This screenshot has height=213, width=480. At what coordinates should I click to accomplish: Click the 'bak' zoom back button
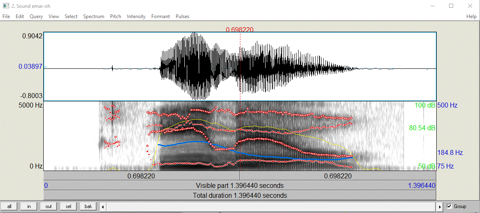click(88, 206)
